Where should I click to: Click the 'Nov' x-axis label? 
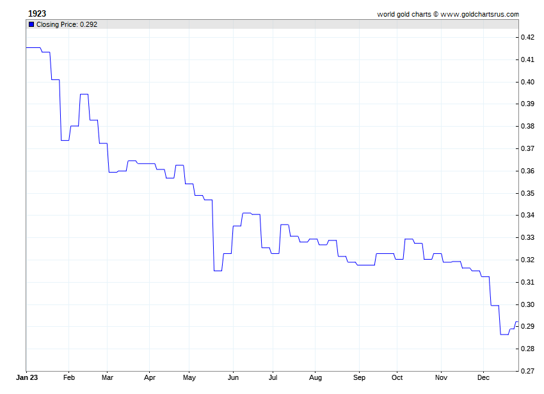441,377
